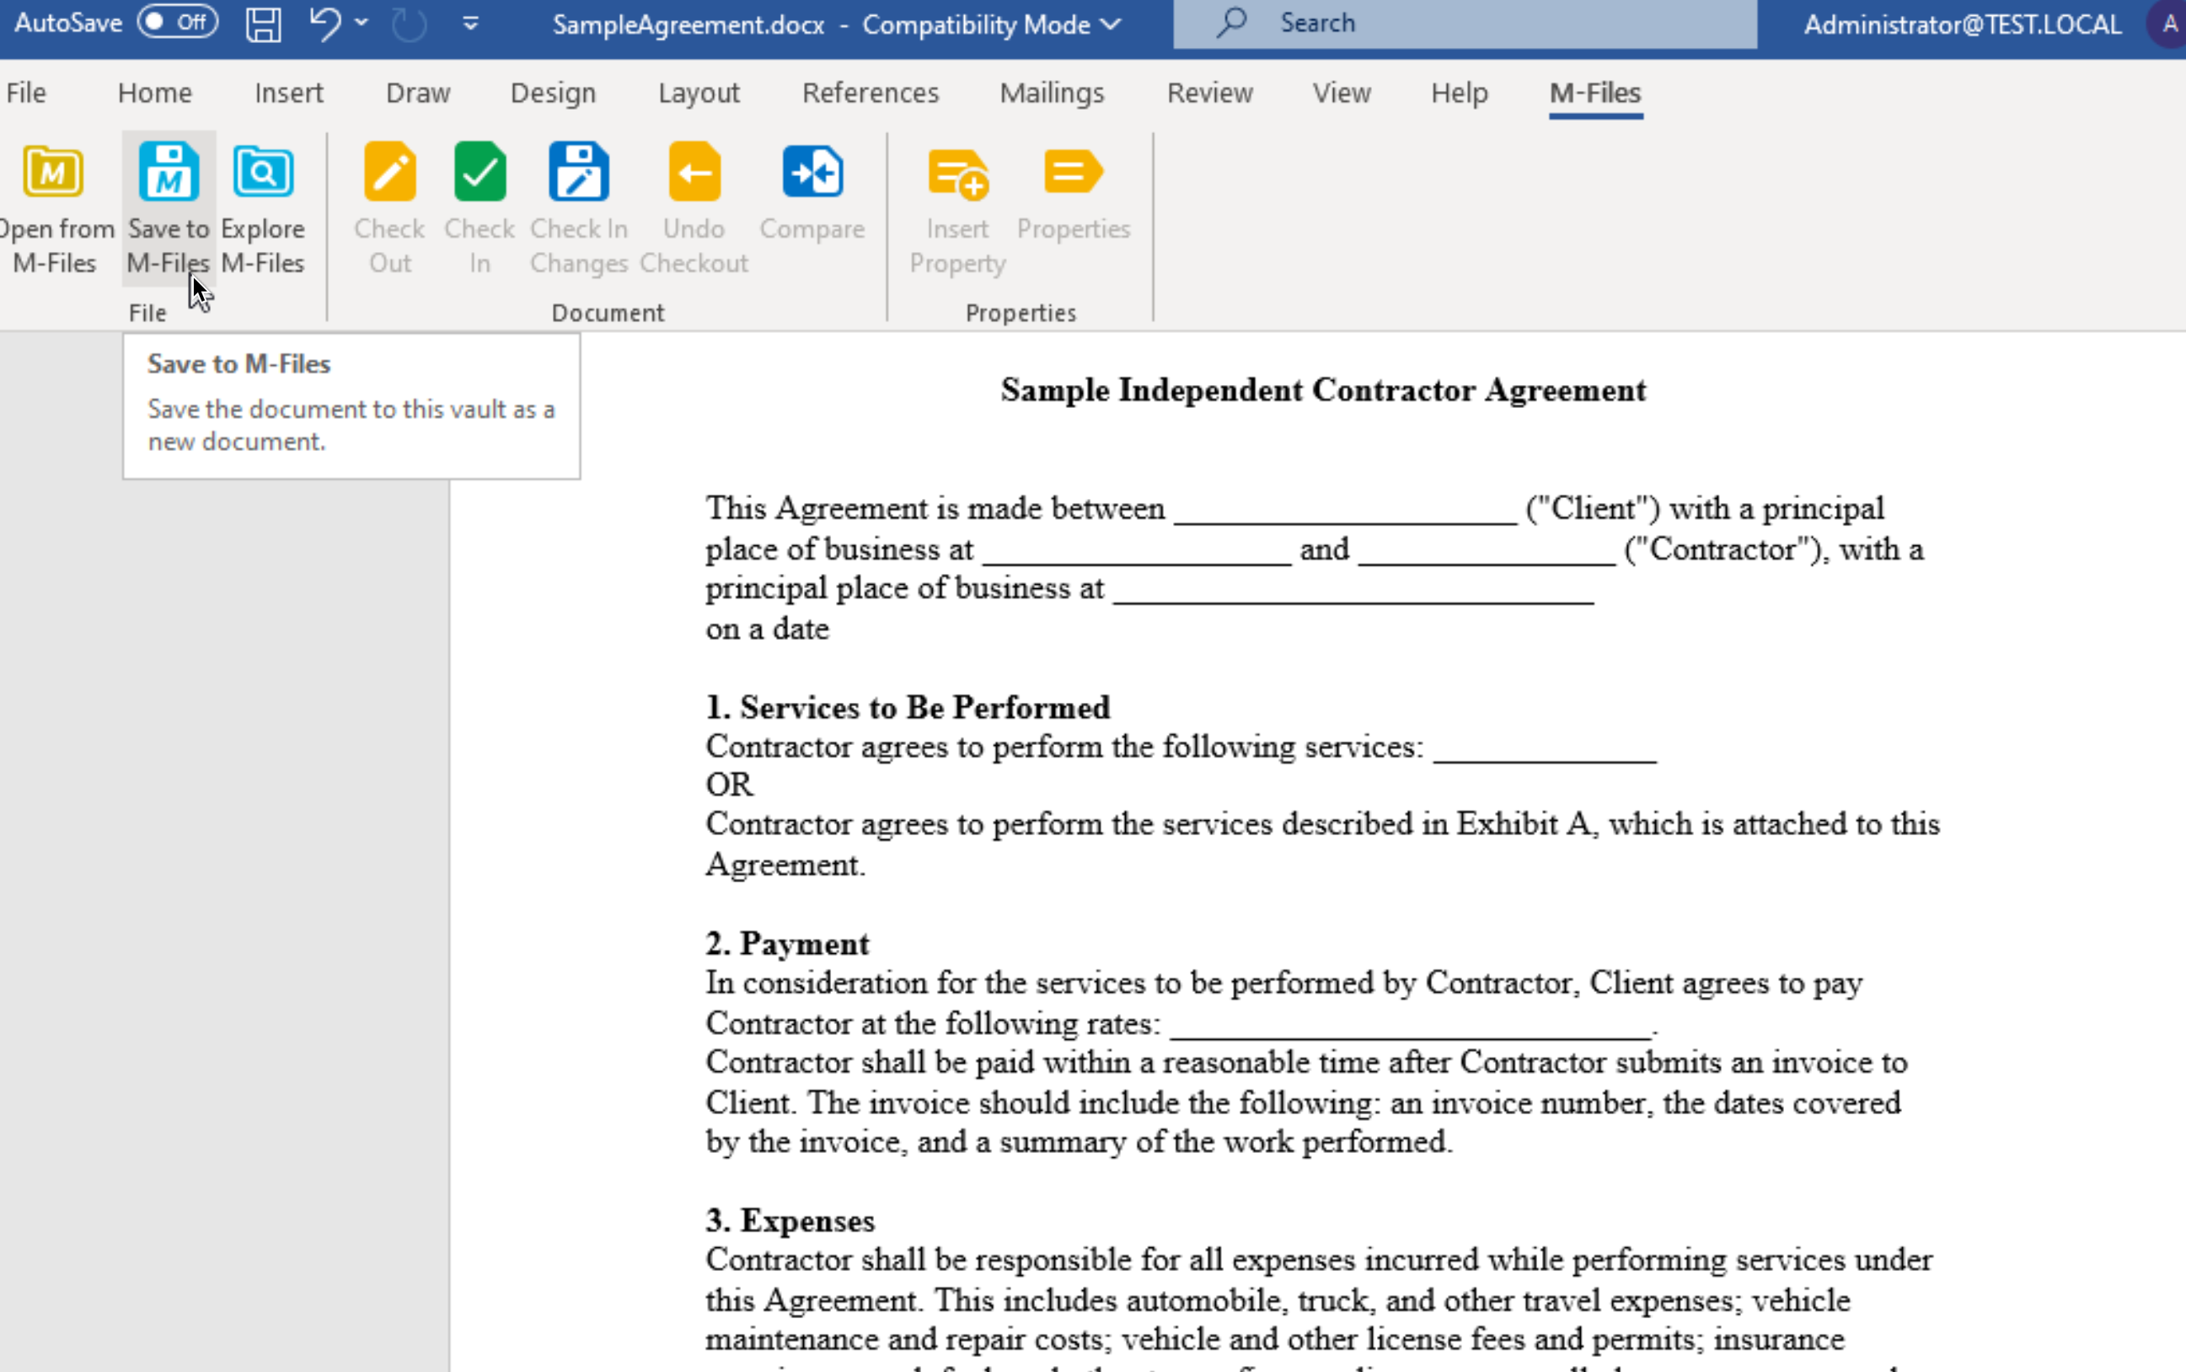Open the References tab

pos(871,93)
